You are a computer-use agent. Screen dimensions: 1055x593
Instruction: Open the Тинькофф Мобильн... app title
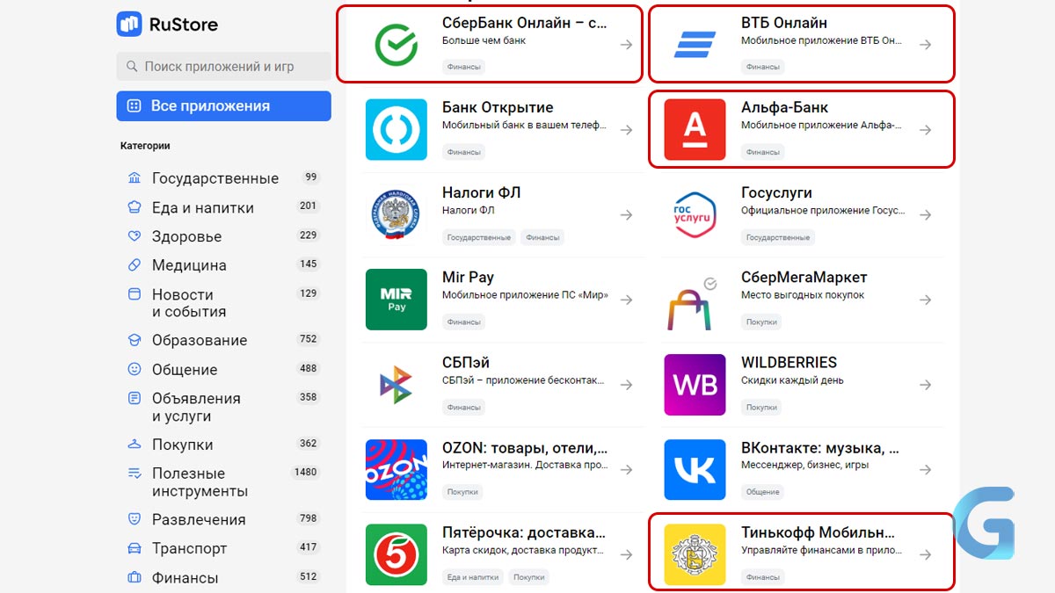coord(818,532)
